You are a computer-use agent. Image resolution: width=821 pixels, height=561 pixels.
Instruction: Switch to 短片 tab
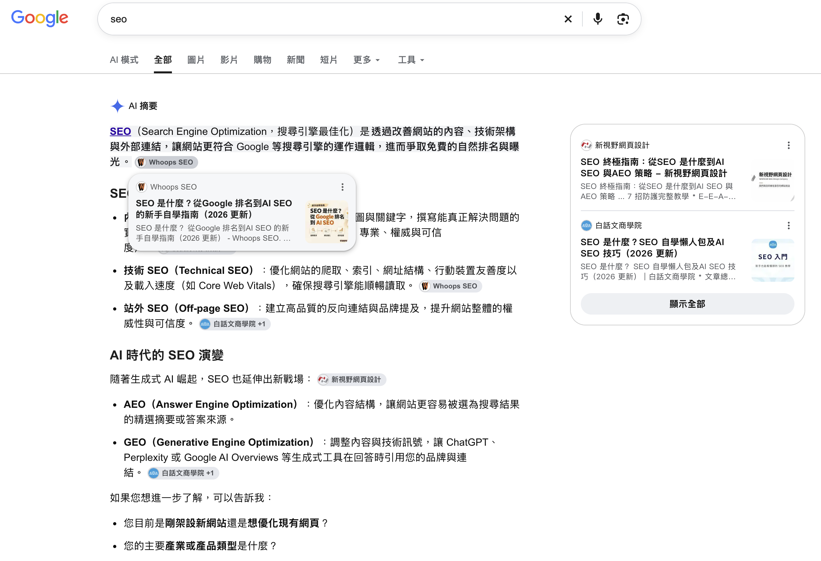329,60
